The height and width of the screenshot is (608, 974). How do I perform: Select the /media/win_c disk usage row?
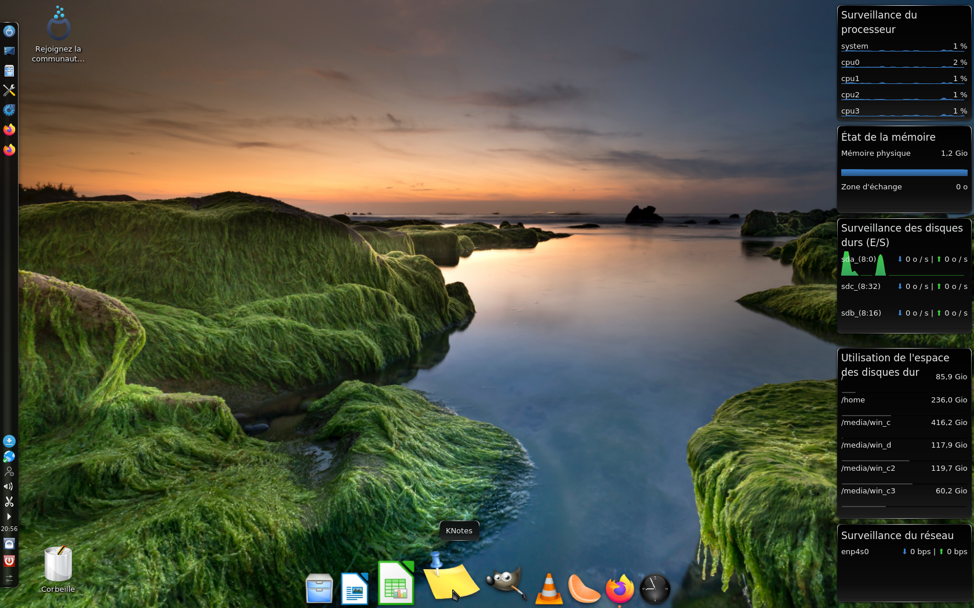904,423
